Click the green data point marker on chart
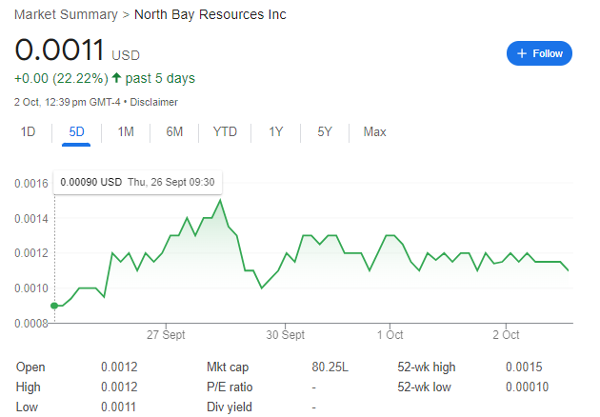 pos(54,306)
